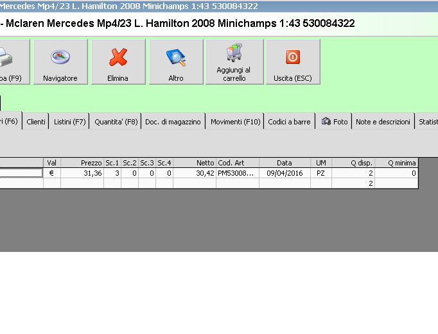
Task: Select the (F6) tab on the left edge
Action: pyautogui.click(x=11, y=121)
